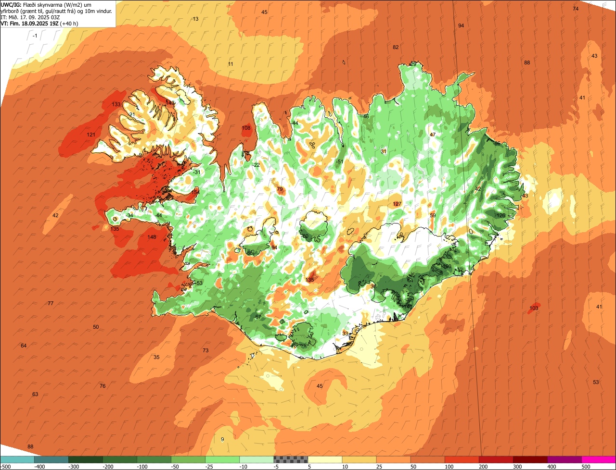The width and height of the screenshot is (616, 470).
Task: Click the map value '121'
Action: pos(91,135)
